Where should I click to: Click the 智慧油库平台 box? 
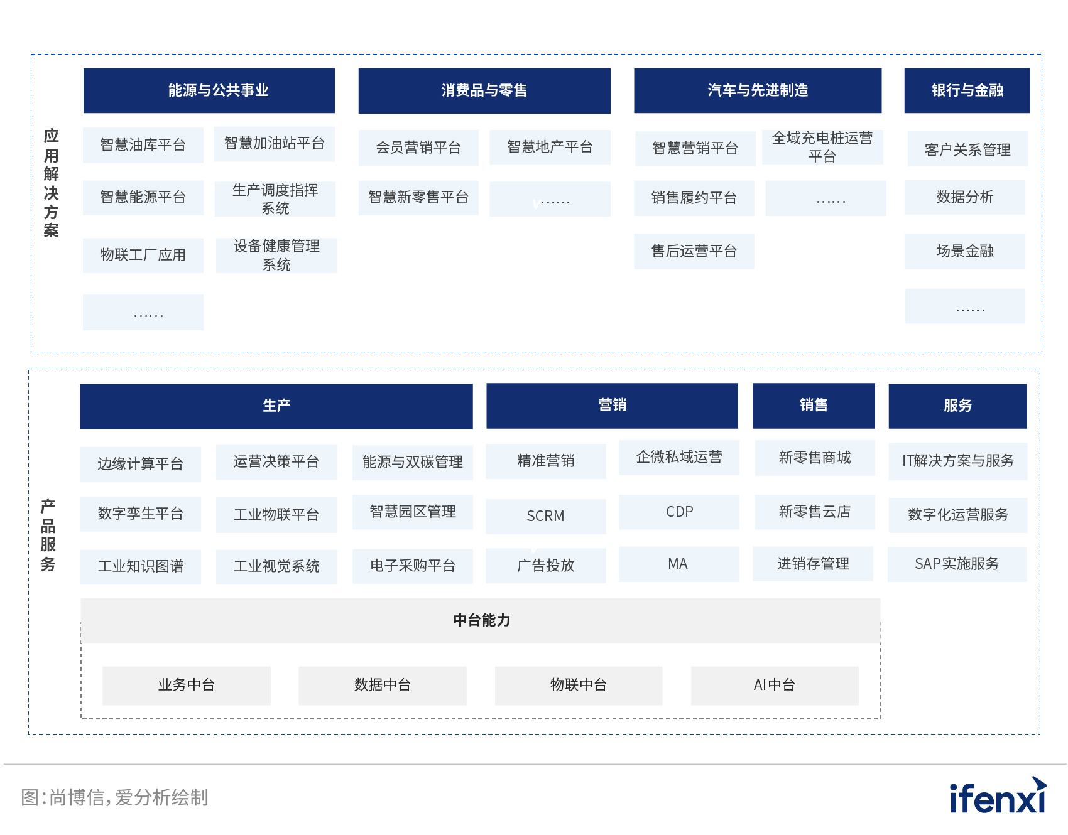tap(143, 145)
